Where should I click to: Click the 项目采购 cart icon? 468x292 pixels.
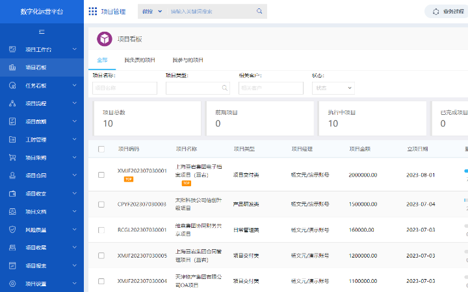(x=12, y=158)
